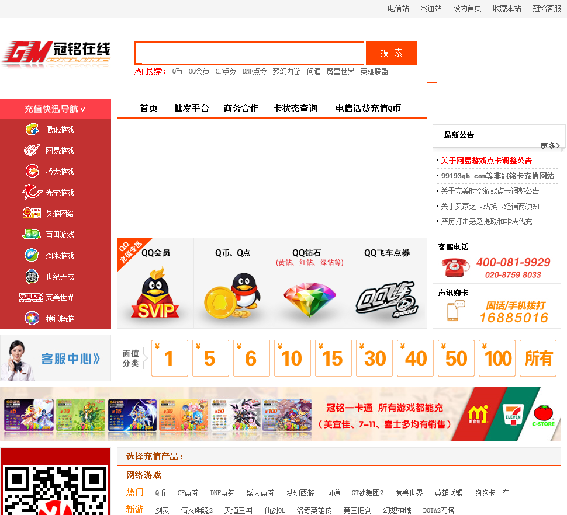Select the 所有 face value button
Screen dimensions: 567x515
(x=538, y=359)
